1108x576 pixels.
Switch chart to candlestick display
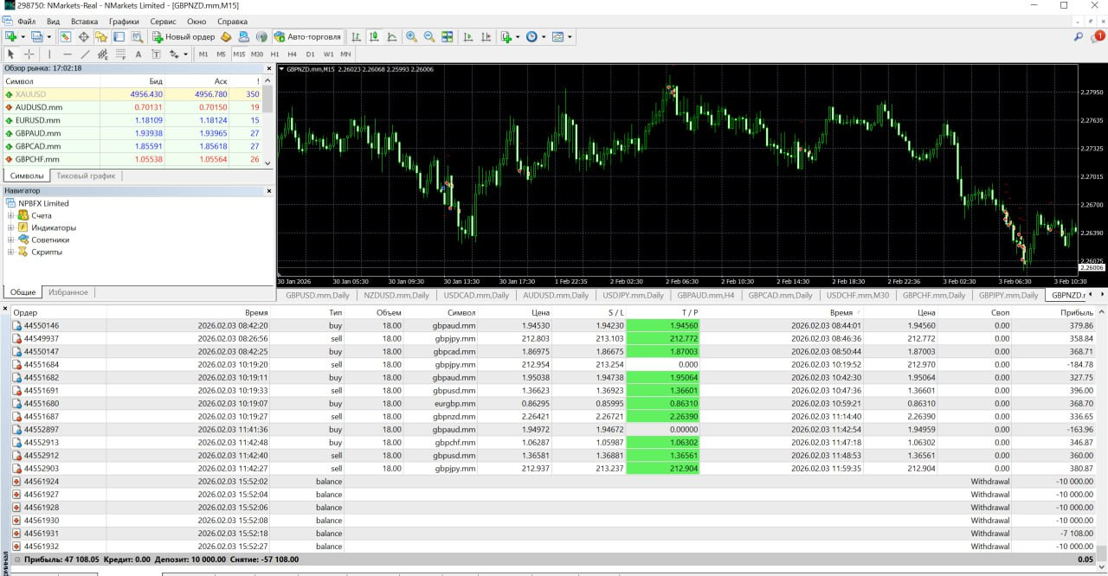[374, 37]
